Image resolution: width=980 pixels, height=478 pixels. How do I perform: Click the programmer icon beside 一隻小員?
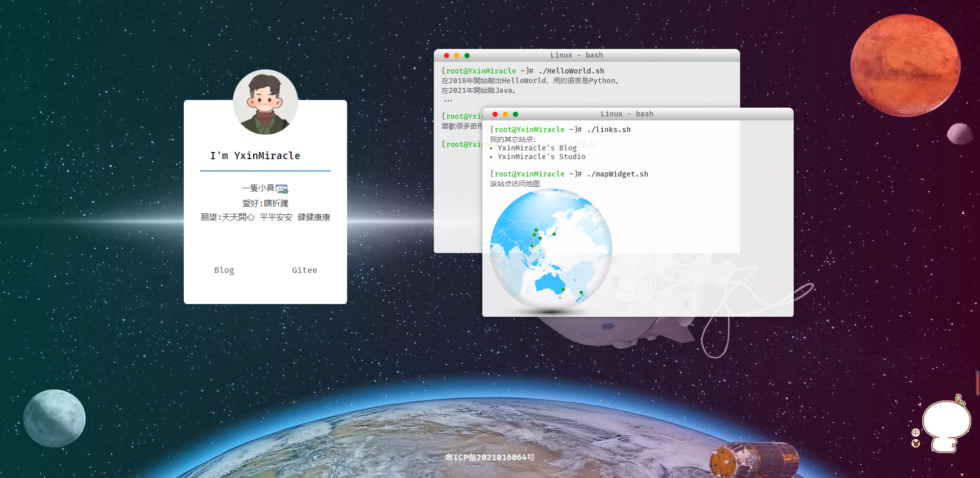[x=282, y=189]
